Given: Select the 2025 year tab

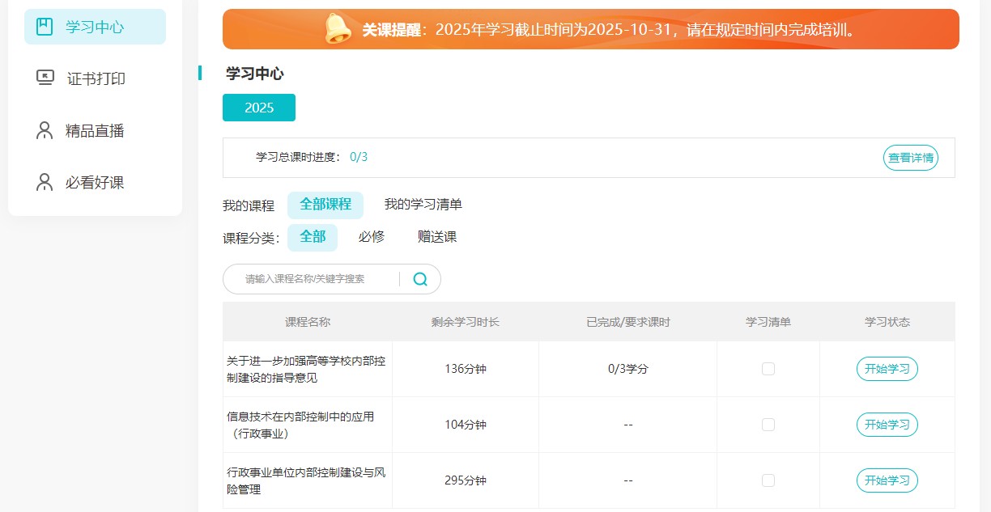Looking at the screenshot, I should pyautogui.click(x=259, y=108).
